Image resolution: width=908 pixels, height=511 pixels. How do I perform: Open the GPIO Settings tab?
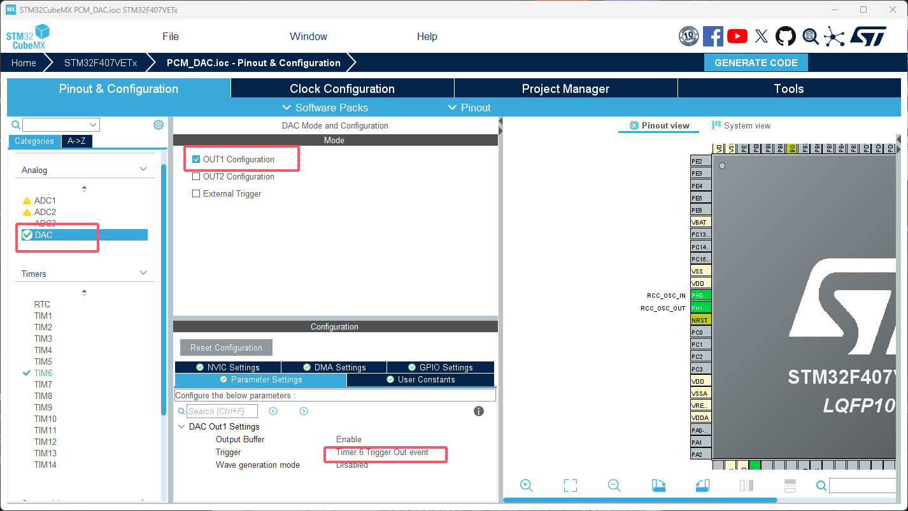[x=441, y=367]
